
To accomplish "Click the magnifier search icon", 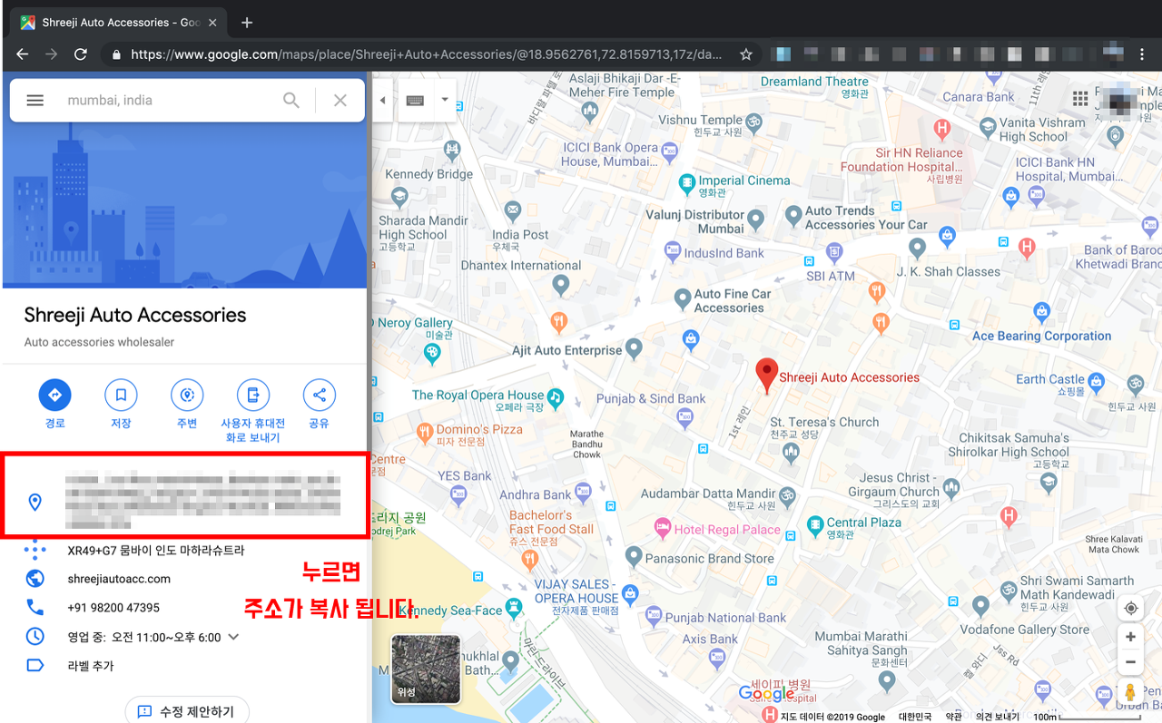I will coord(290,101).
